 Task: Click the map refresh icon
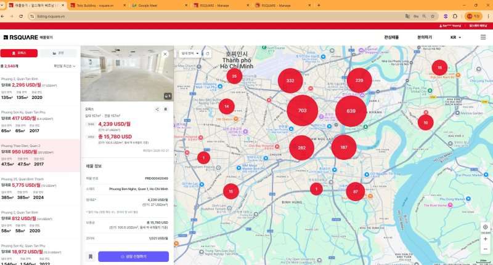[208, 53]
